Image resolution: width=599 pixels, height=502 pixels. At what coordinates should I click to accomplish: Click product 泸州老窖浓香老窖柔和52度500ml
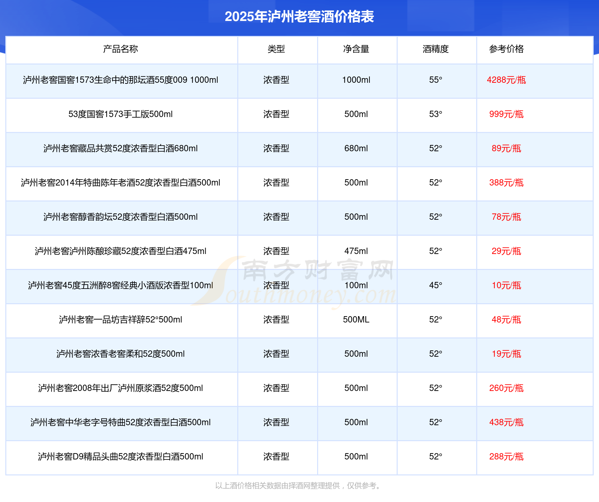coord(120,354)
